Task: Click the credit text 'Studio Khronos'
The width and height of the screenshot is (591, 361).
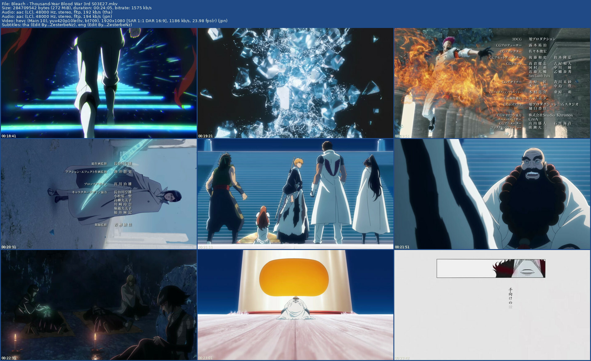Action: tap(558, 115)
